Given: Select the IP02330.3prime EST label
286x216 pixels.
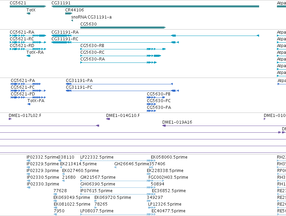Looking at the screenshot, I should [x=43, y=184].
